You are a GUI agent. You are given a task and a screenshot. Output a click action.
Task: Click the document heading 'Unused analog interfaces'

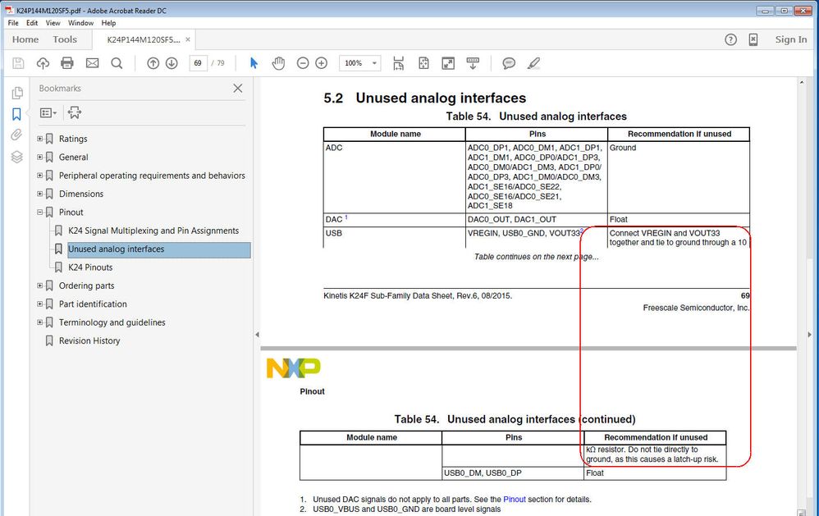click(441, 98)
